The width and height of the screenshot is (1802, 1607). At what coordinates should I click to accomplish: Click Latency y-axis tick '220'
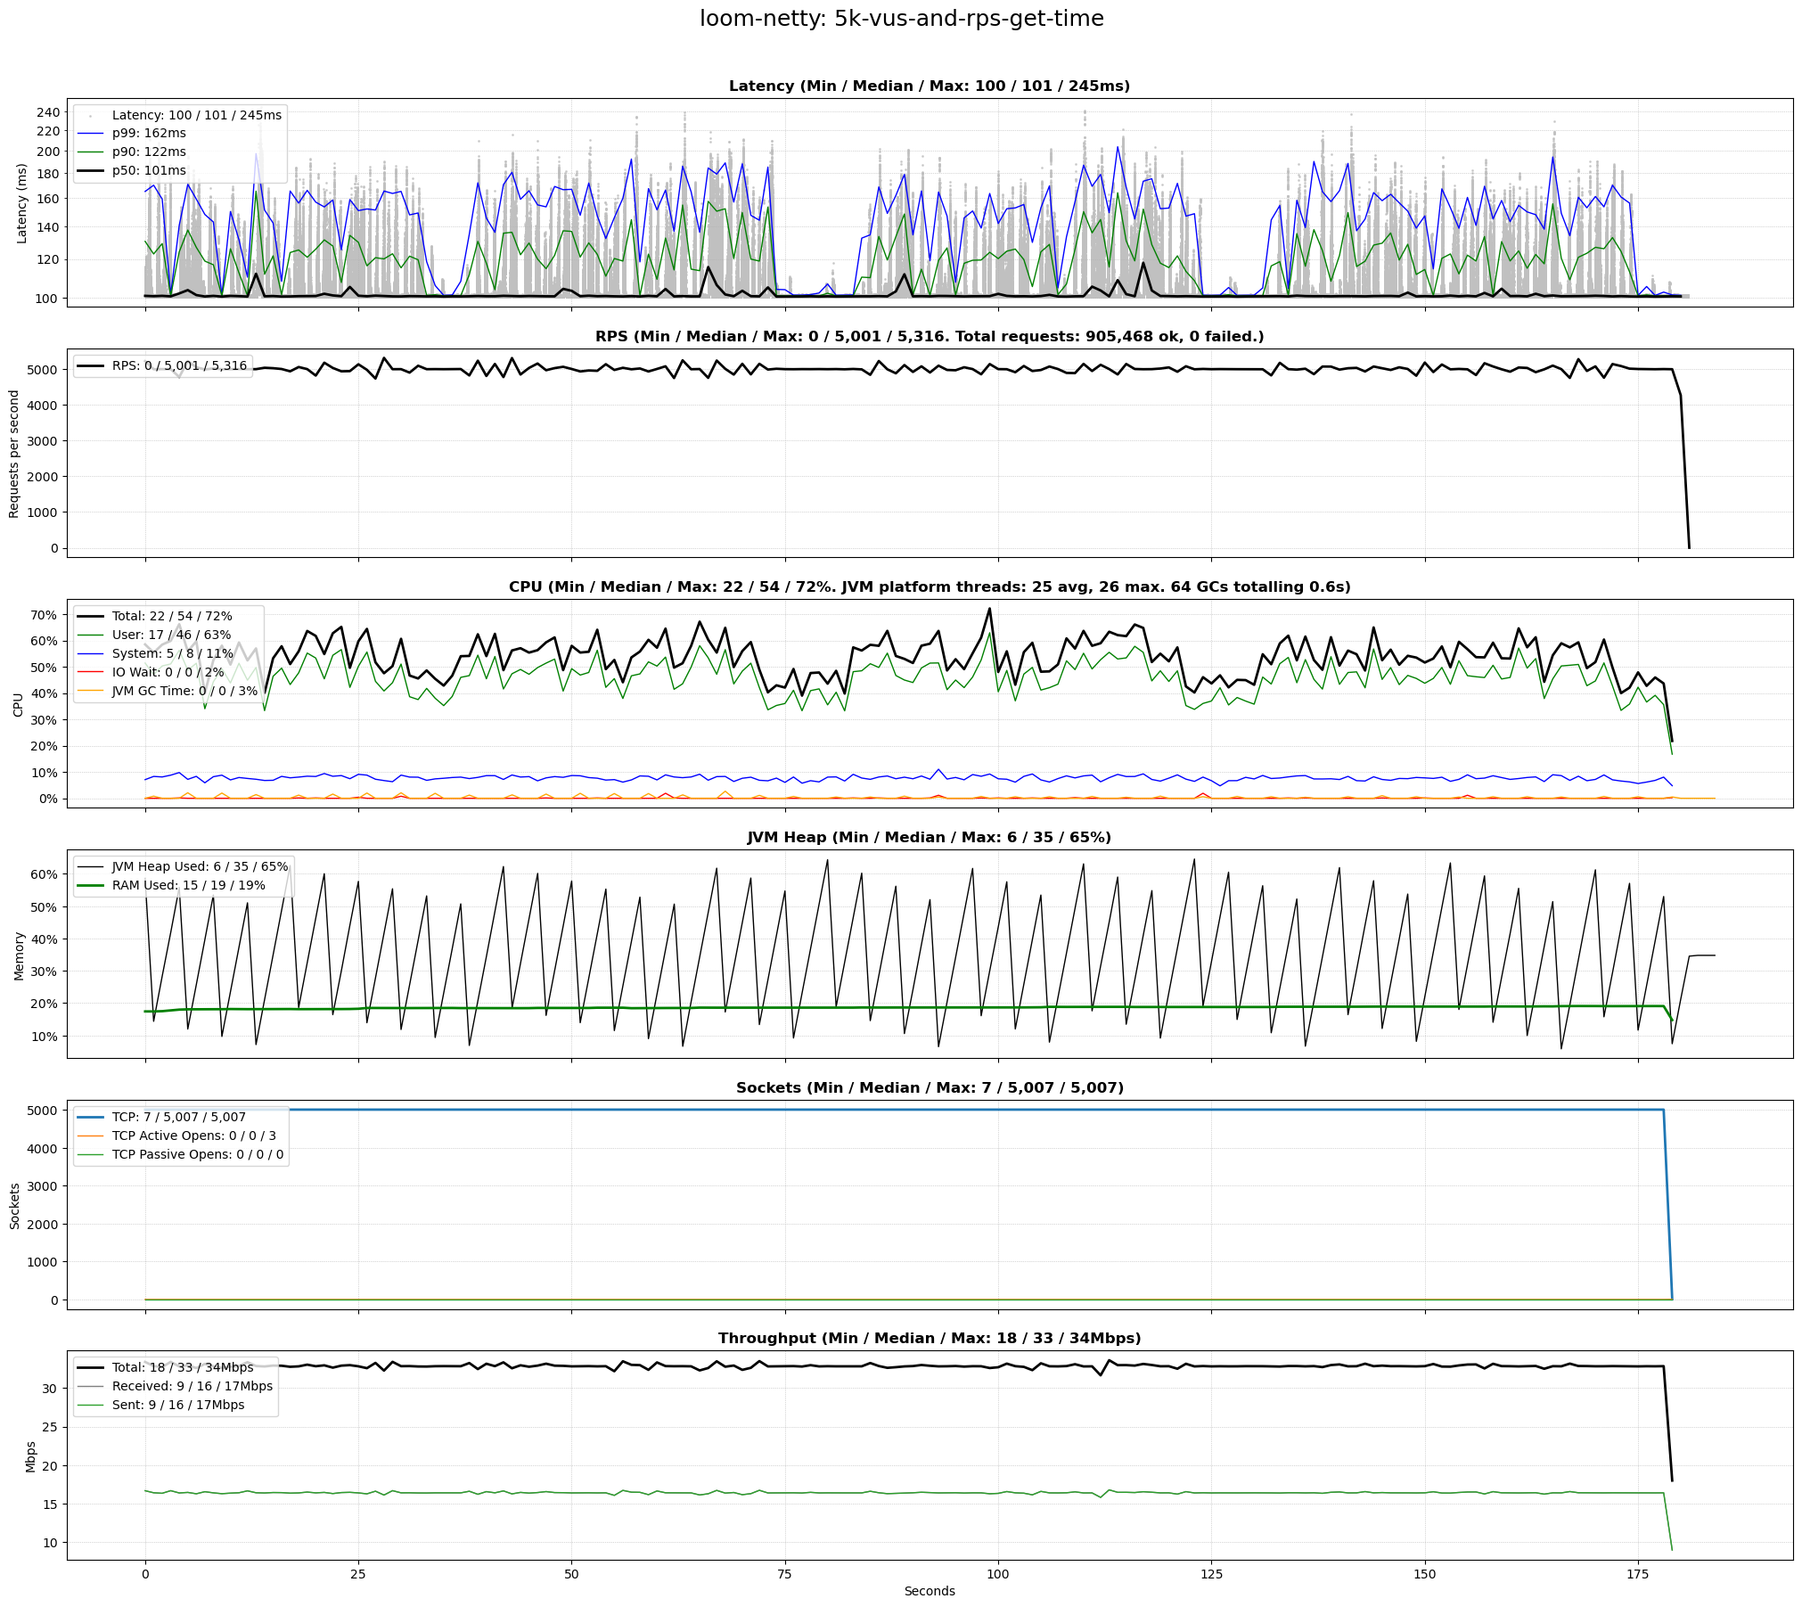tap(48, 131)
